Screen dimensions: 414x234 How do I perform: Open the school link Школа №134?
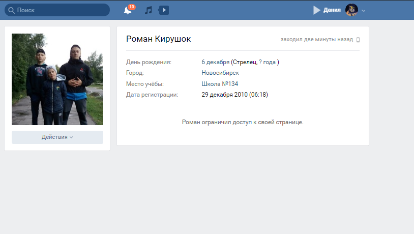[220, 84]
